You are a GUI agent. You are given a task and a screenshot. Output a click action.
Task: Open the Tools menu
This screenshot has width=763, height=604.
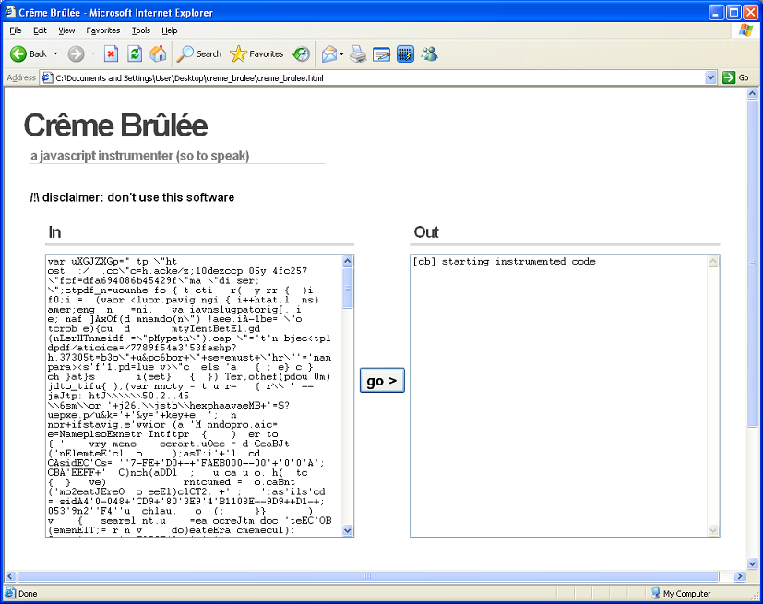tap(140, 30)
